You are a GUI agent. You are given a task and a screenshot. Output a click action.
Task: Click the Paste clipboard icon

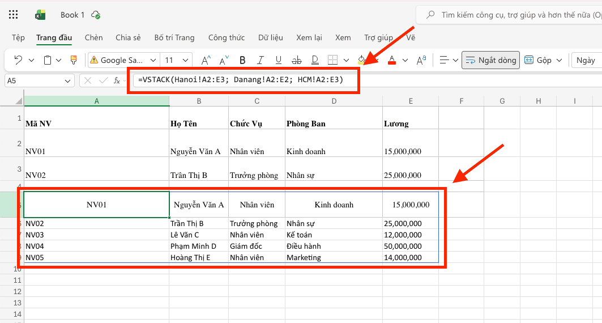[x=47, y=60]
